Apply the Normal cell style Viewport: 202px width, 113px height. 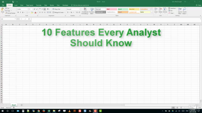101,9
